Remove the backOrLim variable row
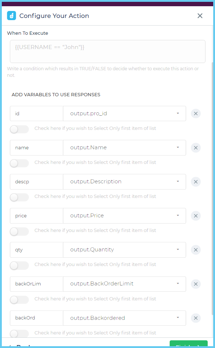215x348 pixels. pyautogui.click(x=196, y=284)
